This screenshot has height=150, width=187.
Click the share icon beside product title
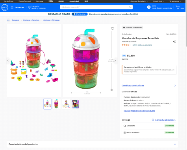click(174, 42)
